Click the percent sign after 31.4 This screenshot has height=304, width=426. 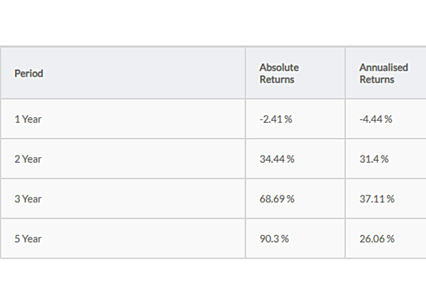(x=385, y=159)
